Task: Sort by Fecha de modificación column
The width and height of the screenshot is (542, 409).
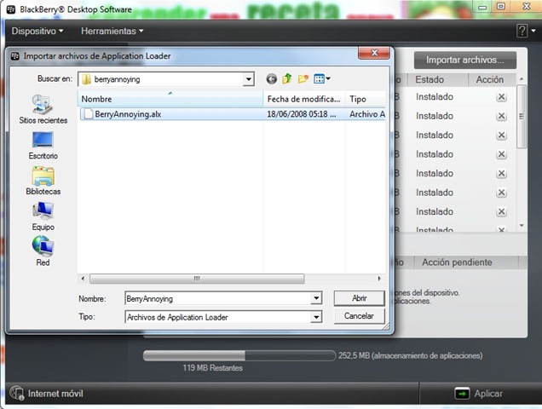Action: (304, 99)
